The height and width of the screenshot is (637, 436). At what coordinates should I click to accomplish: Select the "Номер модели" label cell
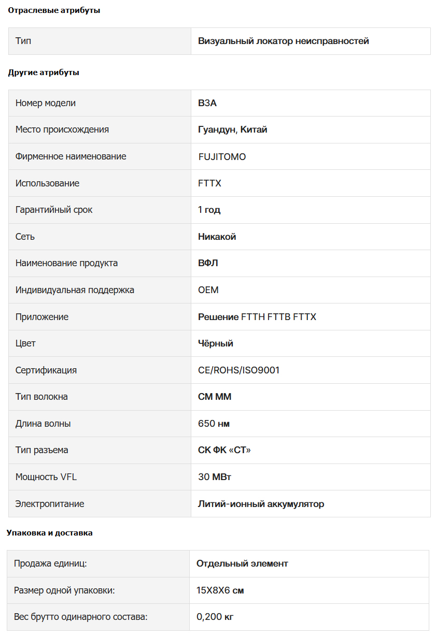pyautogui.click(x=46, y=103)
